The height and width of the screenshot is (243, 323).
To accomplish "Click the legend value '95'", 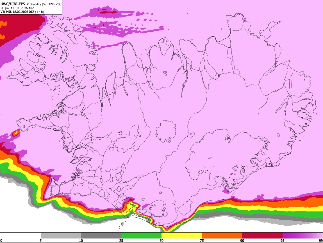I will point(283,240).
